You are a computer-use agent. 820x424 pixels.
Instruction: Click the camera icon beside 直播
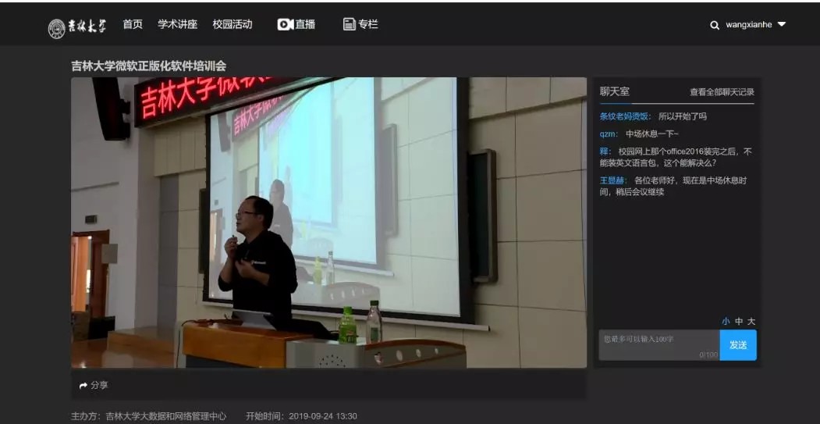point(285,24)
